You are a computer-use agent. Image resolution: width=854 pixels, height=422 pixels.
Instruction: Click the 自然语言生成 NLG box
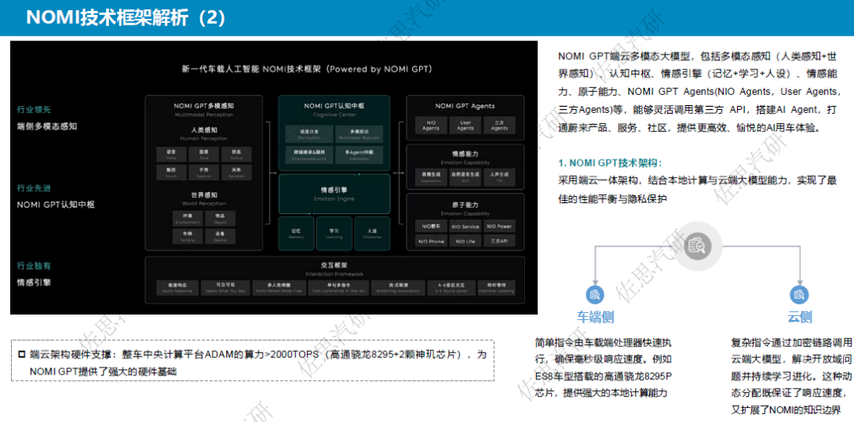click(465, 176)
